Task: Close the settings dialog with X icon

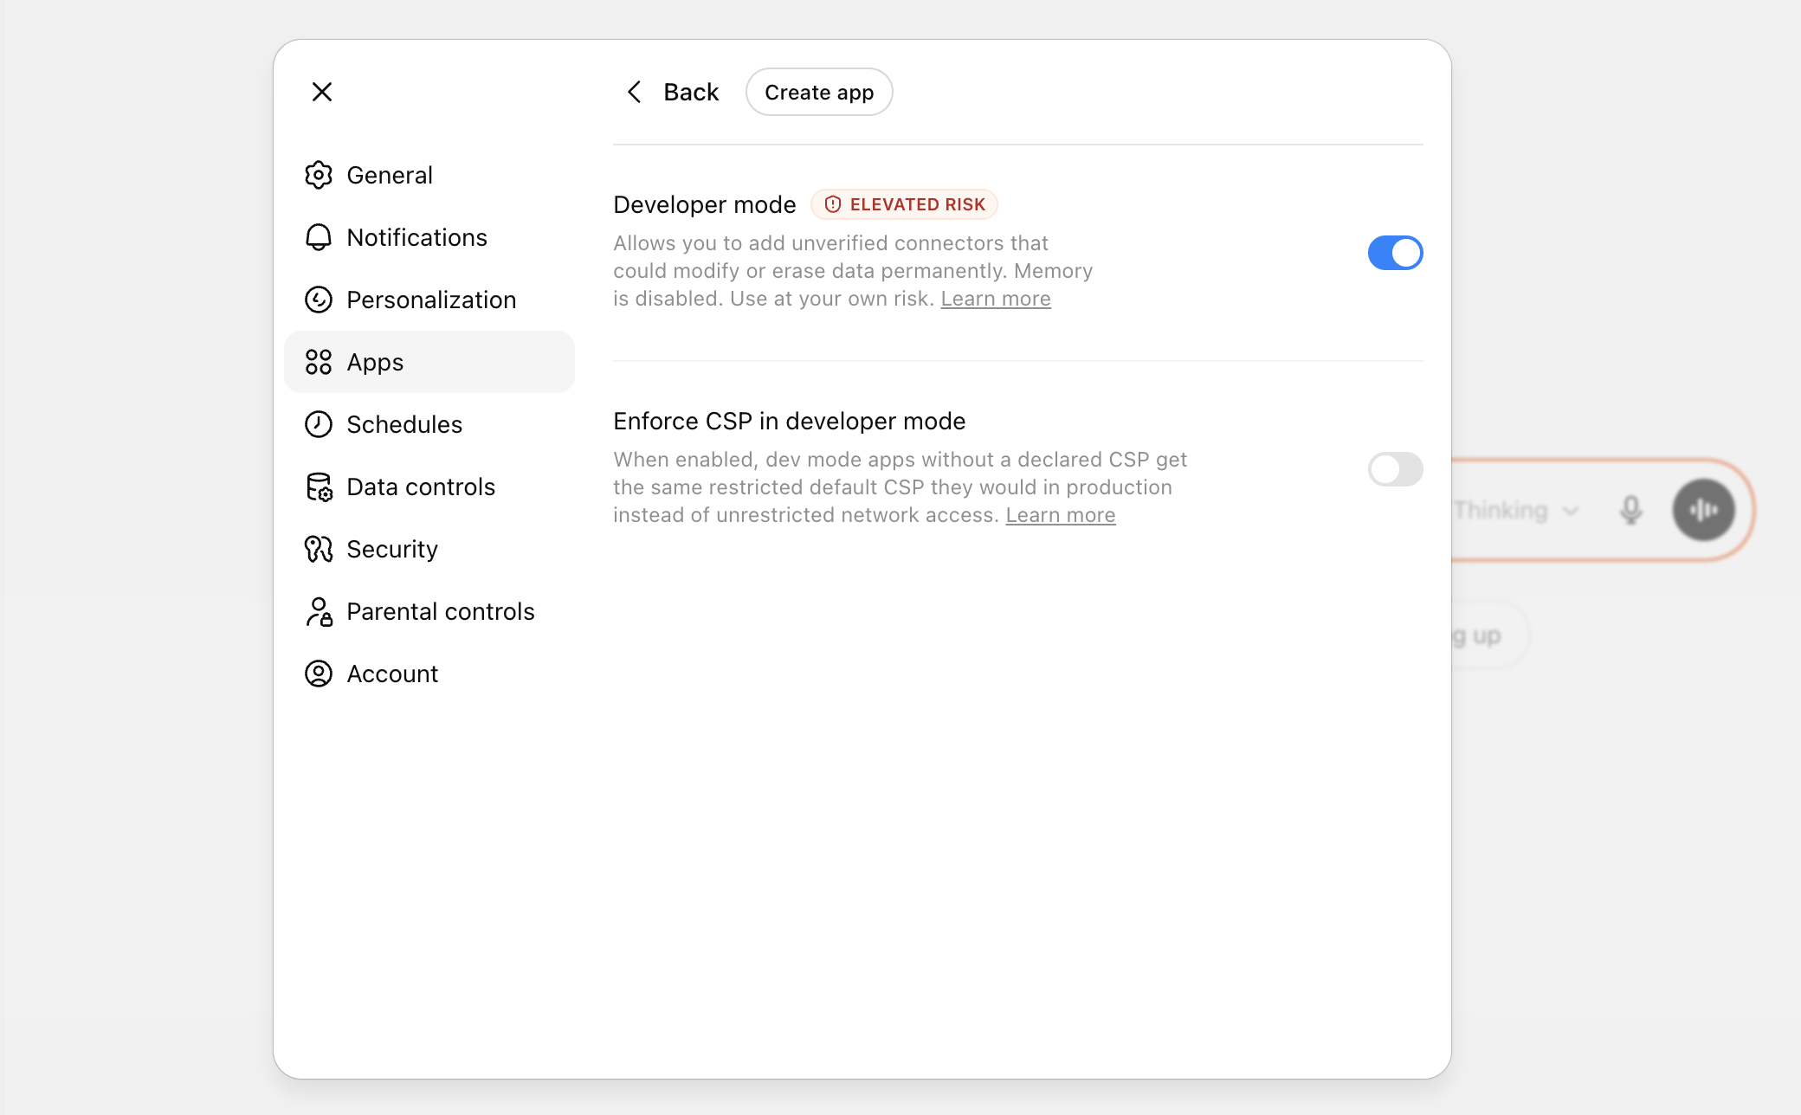Action: click(322, 92)
